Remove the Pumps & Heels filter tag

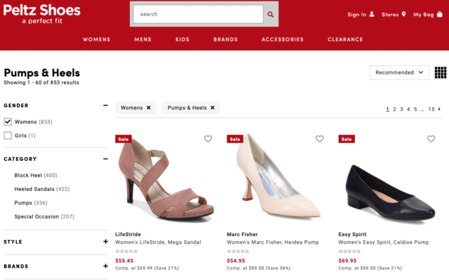pos(213,108)
